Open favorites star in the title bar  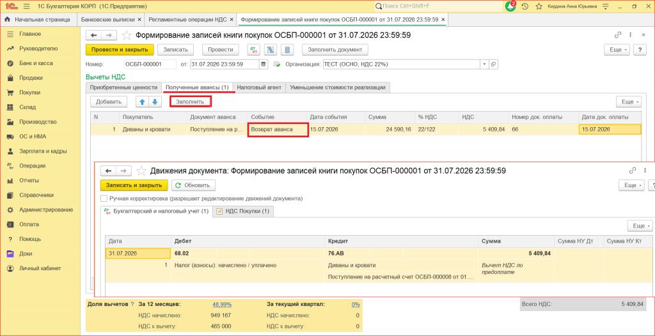[539, 6]
